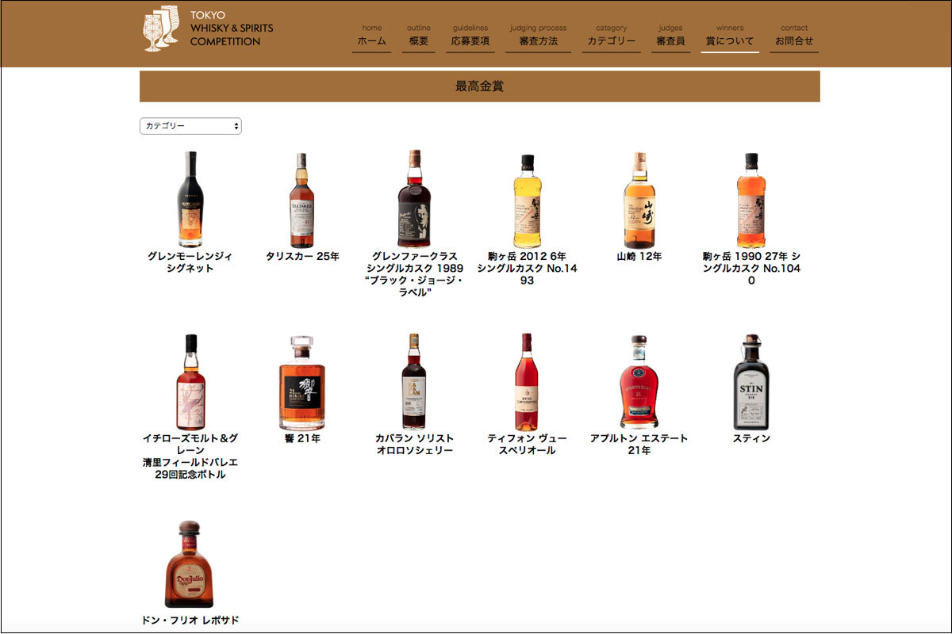Select the 響 21年 bottle image

pyautogui.click(x=301, y=382)
